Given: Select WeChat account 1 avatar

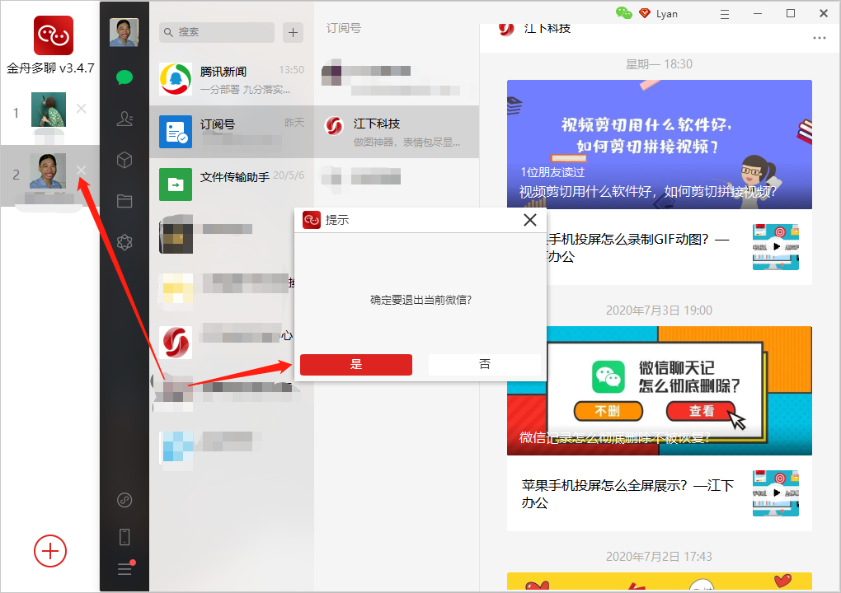Looking at the screenshot, I should tap(49, 110).
